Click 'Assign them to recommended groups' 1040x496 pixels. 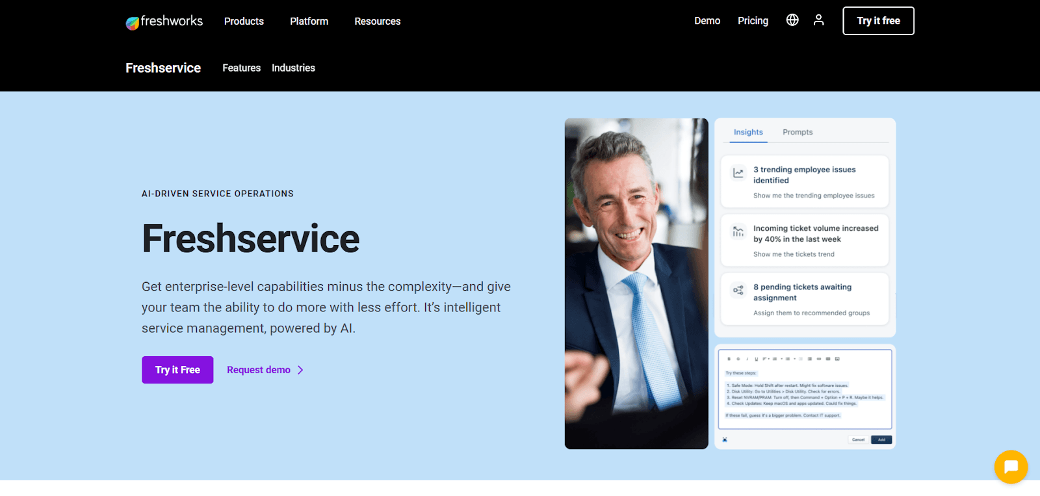811,313
